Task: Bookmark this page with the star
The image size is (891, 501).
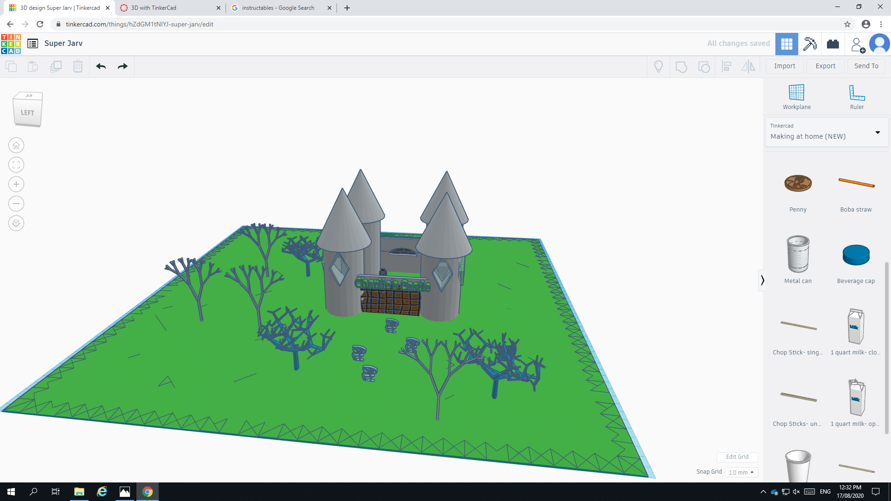Action: 847,24
